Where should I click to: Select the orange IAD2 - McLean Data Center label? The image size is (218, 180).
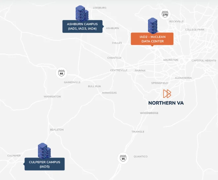[x=152, y=39]
